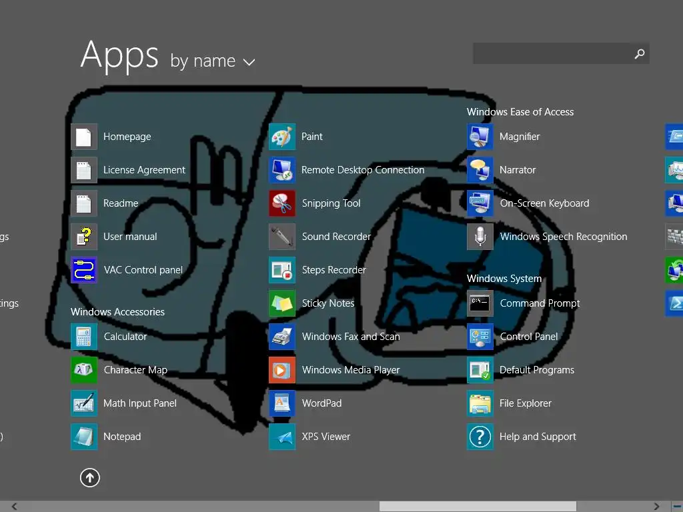Launch the Steps Recorder icon

[x=282, y=270]
